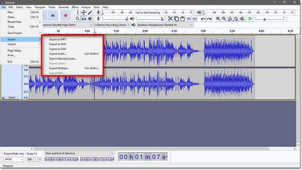Select the Selection (I-beam) tool
Image resolution: width=302 pixels, height=170 pixels.
78,12
